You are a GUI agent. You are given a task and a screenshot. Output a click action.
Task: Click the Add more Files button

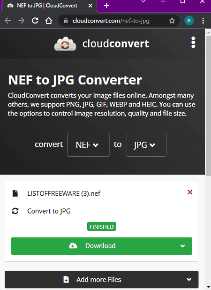[92, 280]
